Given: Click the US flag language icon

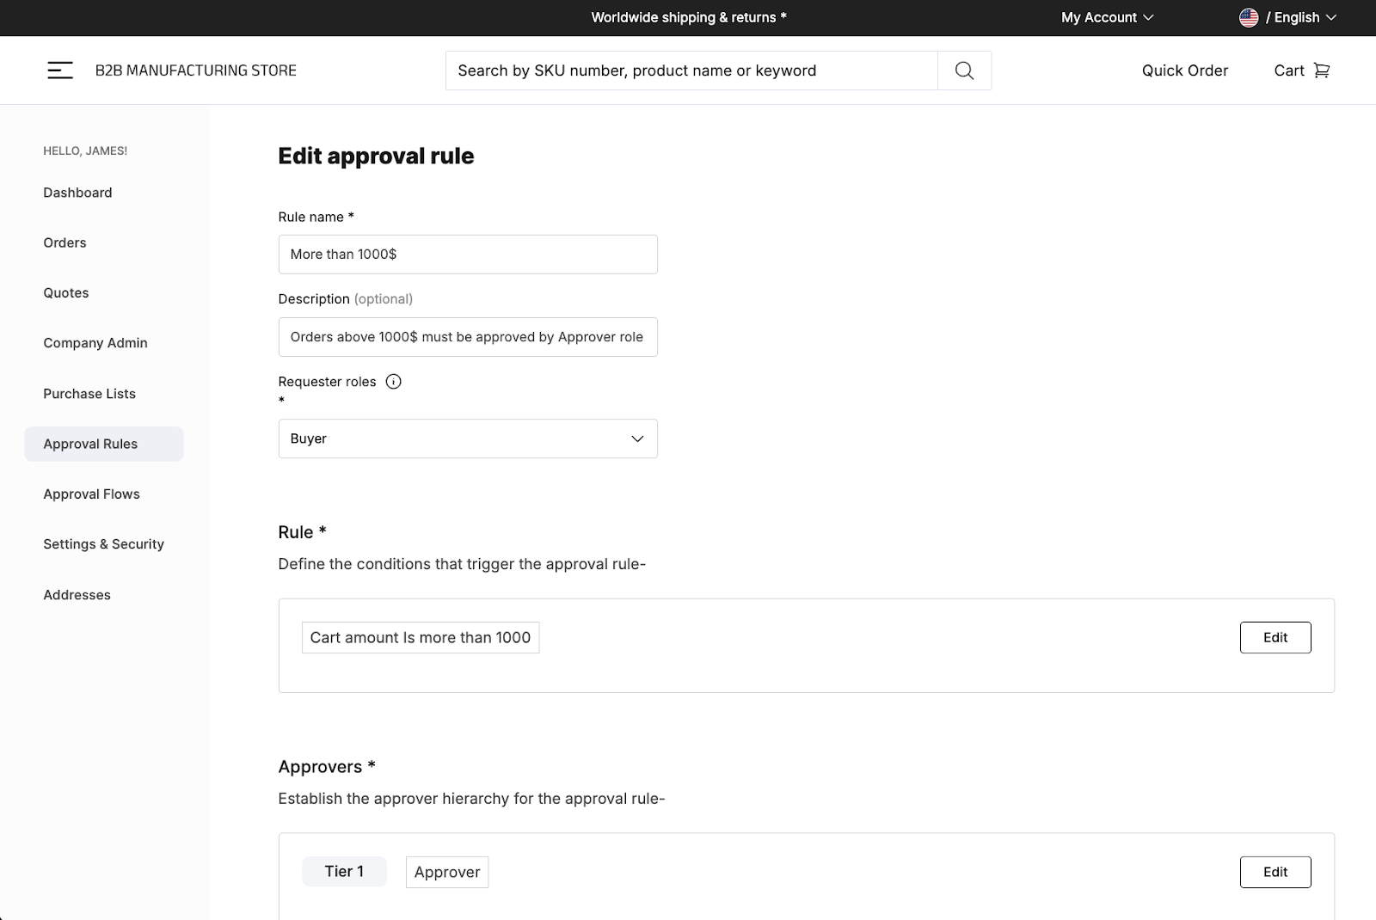Looking at the screenshot, I should pyautogui.click(x=1249, y=17).
